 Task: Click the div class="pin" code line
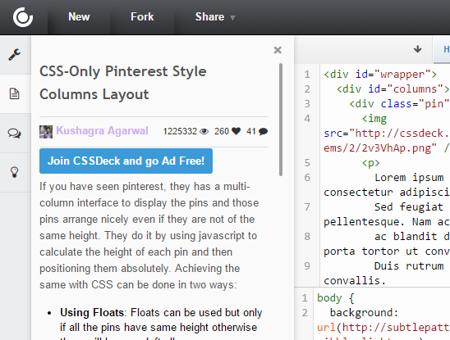point(399,104)
